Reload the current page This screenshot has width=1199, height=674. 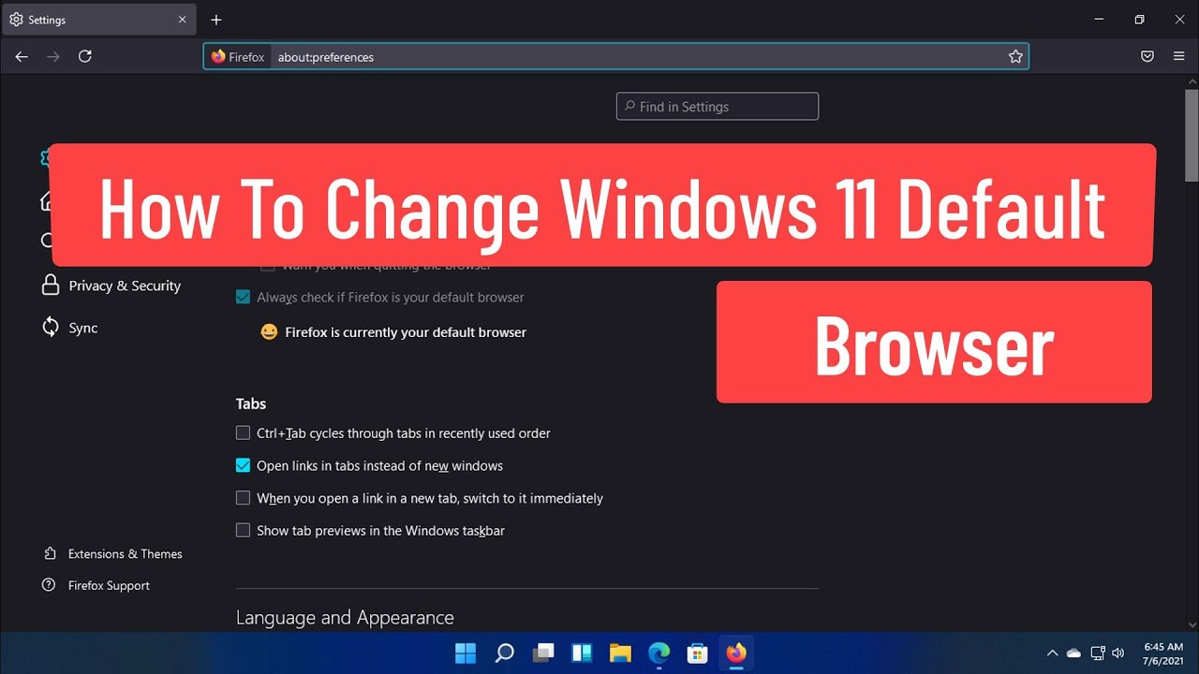85,57
